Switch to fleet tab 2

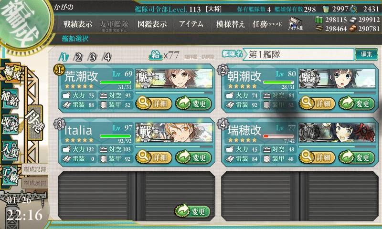click(78, 57)
